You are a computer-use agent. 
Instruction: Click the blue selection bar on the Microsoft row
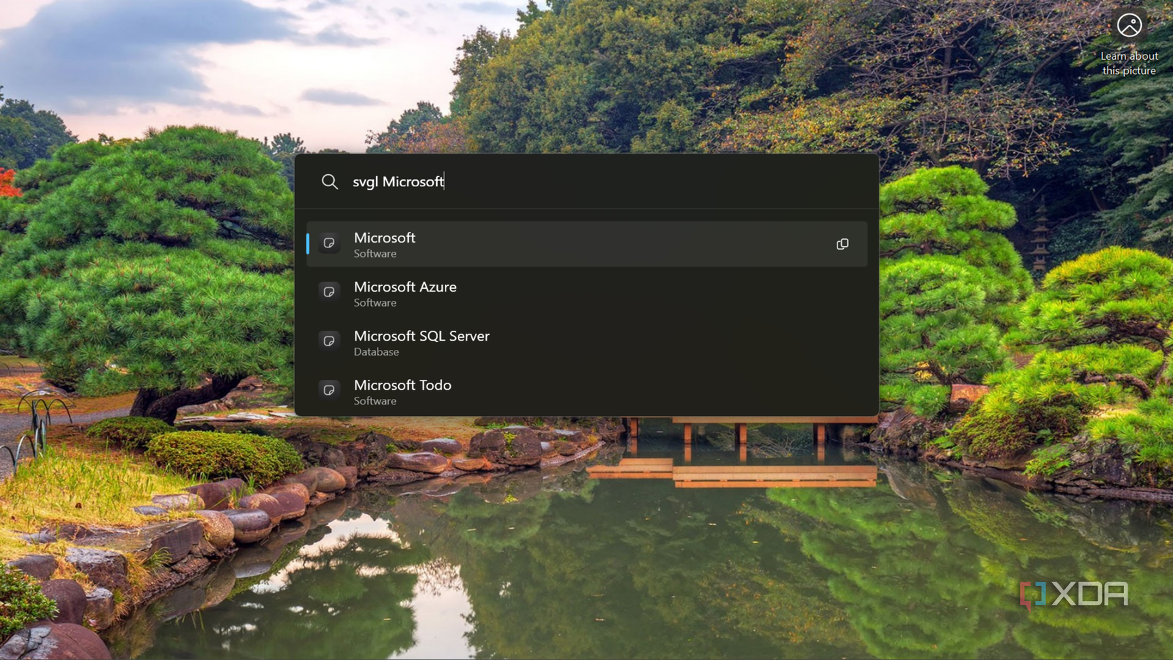point(307,244)
